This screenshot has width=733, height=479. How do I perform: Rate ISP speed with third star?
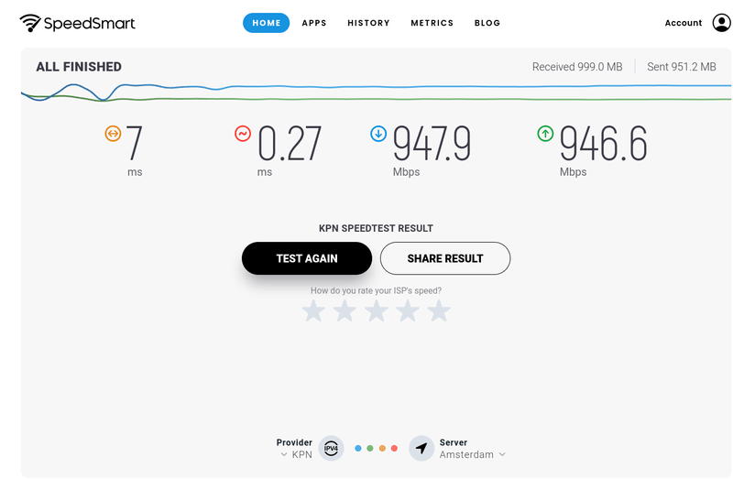click(x=377, y=310)
